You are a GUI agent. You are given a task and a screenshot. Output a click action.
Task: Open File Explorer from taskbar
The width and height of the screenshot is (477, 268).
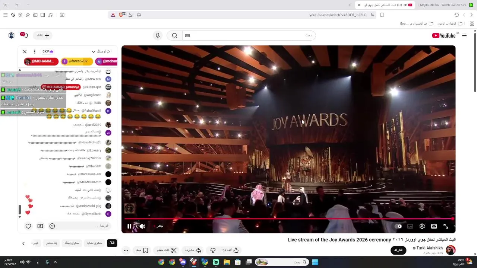point(227,262)
